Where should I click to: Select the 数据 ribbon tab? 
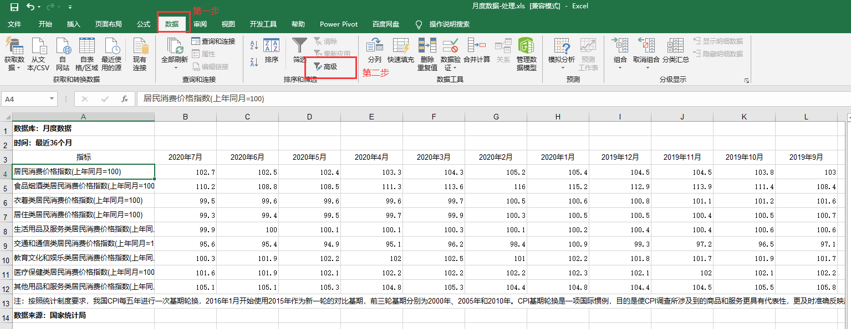[172, 24]
